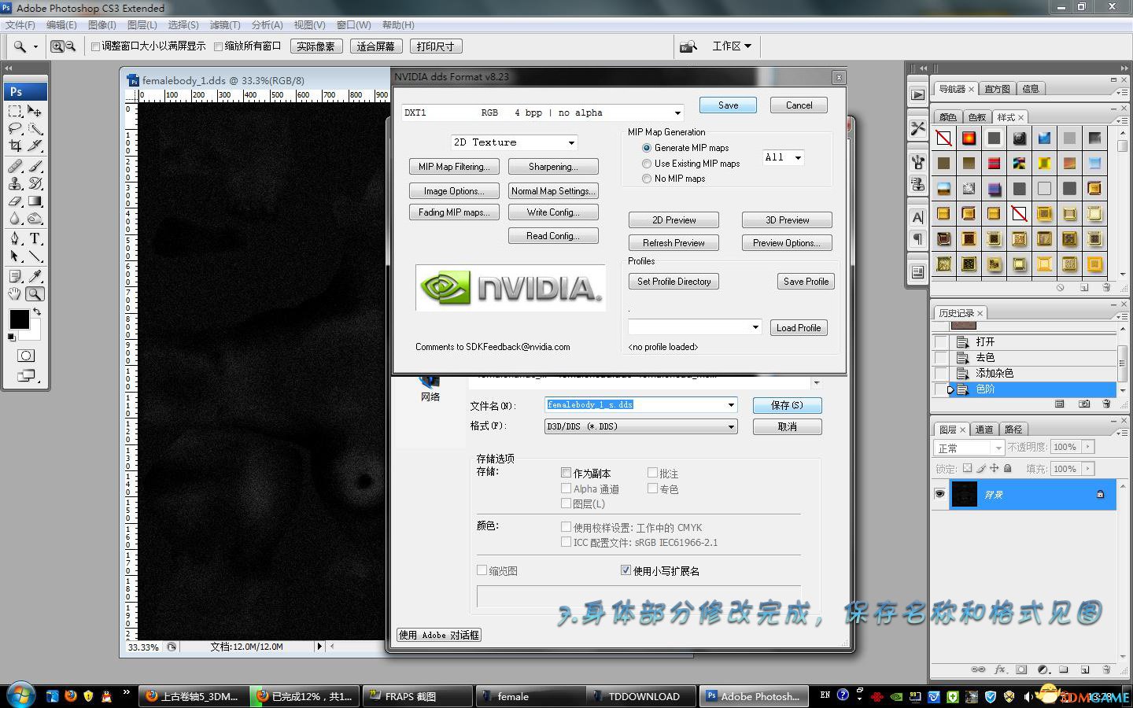
Task: Select the Move tool
Action: coord(35,111)
